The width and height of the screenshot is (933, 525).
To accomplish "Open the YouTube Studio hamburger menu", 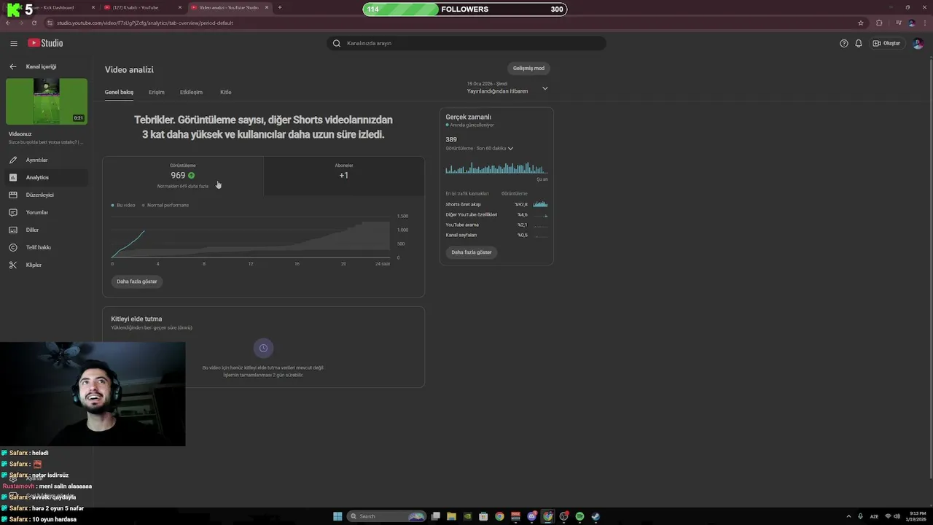I will [13, 43].
